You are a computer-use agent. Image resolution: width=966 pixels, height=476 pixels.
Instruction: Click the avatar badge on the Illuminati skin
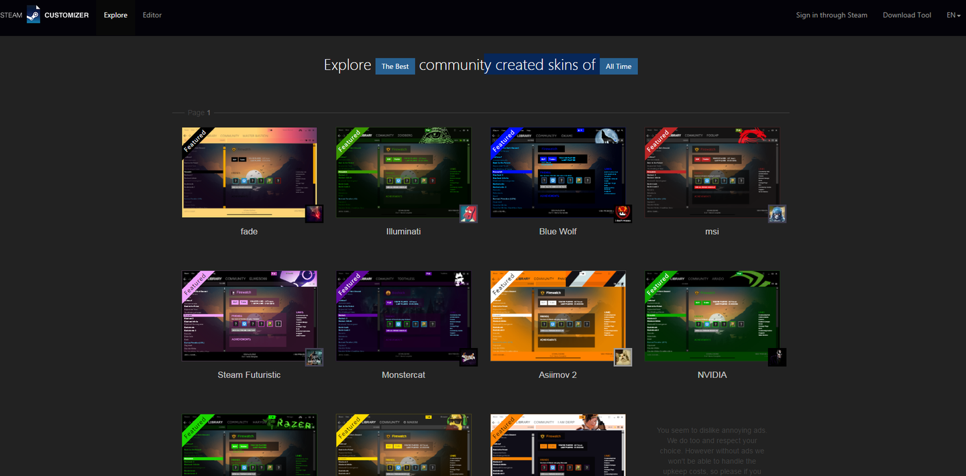pos(468,213)
